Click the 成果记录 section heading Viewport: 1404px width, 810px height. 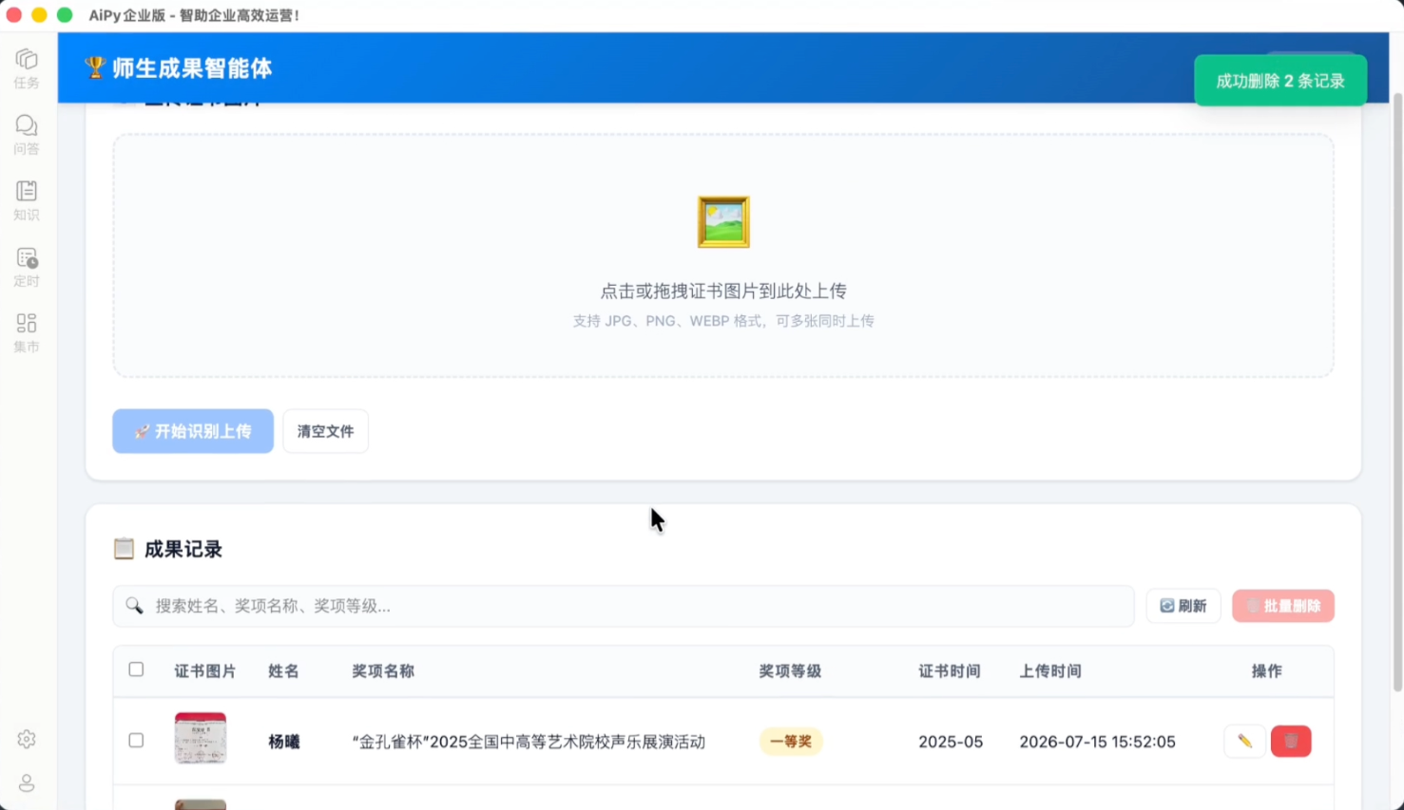(183, 549)
